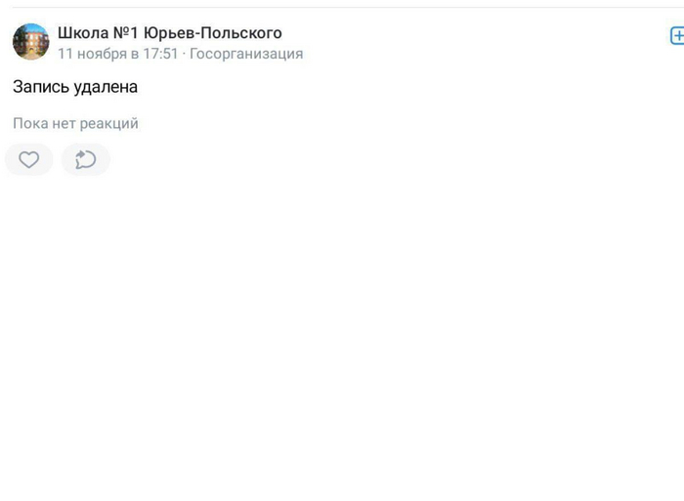The height and width of the screenshot is (501, 684).
Task: Toggle the heart like reaction on the post
Action: point(29,160)
